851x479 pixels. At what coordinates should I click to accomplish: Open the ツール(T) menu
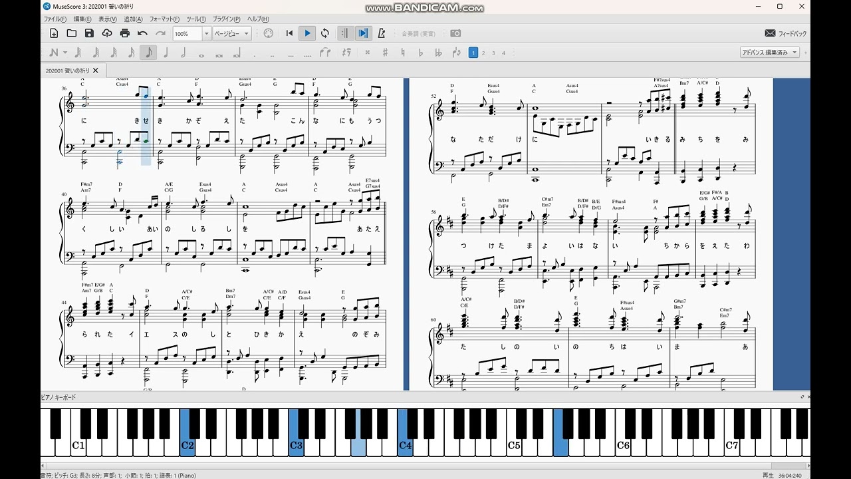[x=196, y=19]
